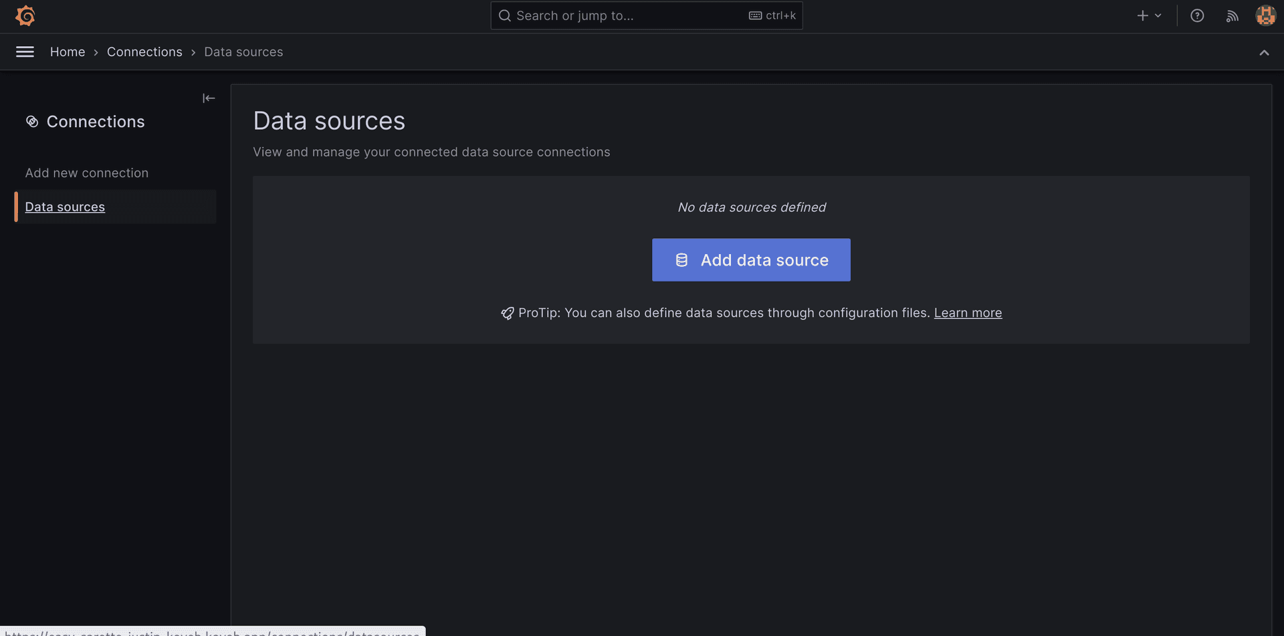Click the Grafana logo icon
The height and width of the screenshot is (636, 1284).
click(25, 15)
